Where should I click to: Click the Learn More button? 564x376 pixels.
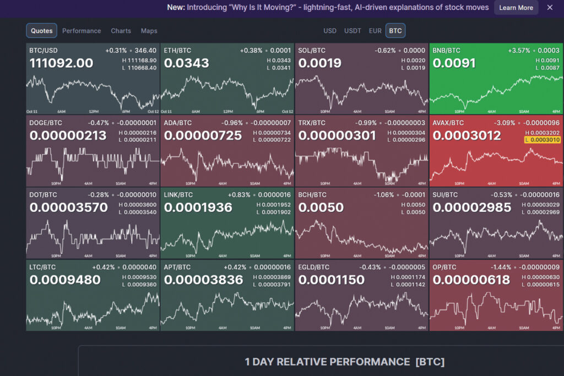(516, 8)
